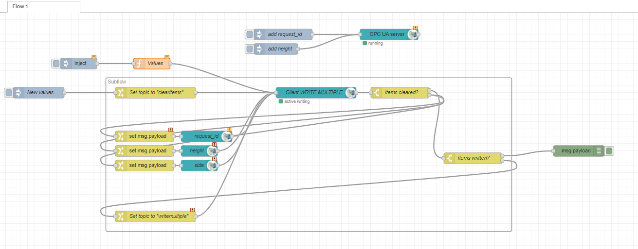This screenshot has height=249, width=638.
Task: Click the output port of 'New values' node
Action: [x=64, y=93]
